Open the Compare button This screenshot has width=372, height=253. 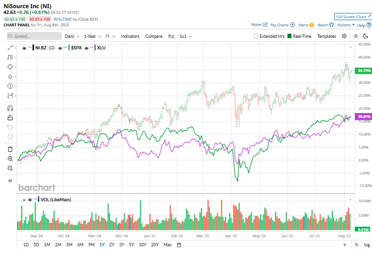154,36
